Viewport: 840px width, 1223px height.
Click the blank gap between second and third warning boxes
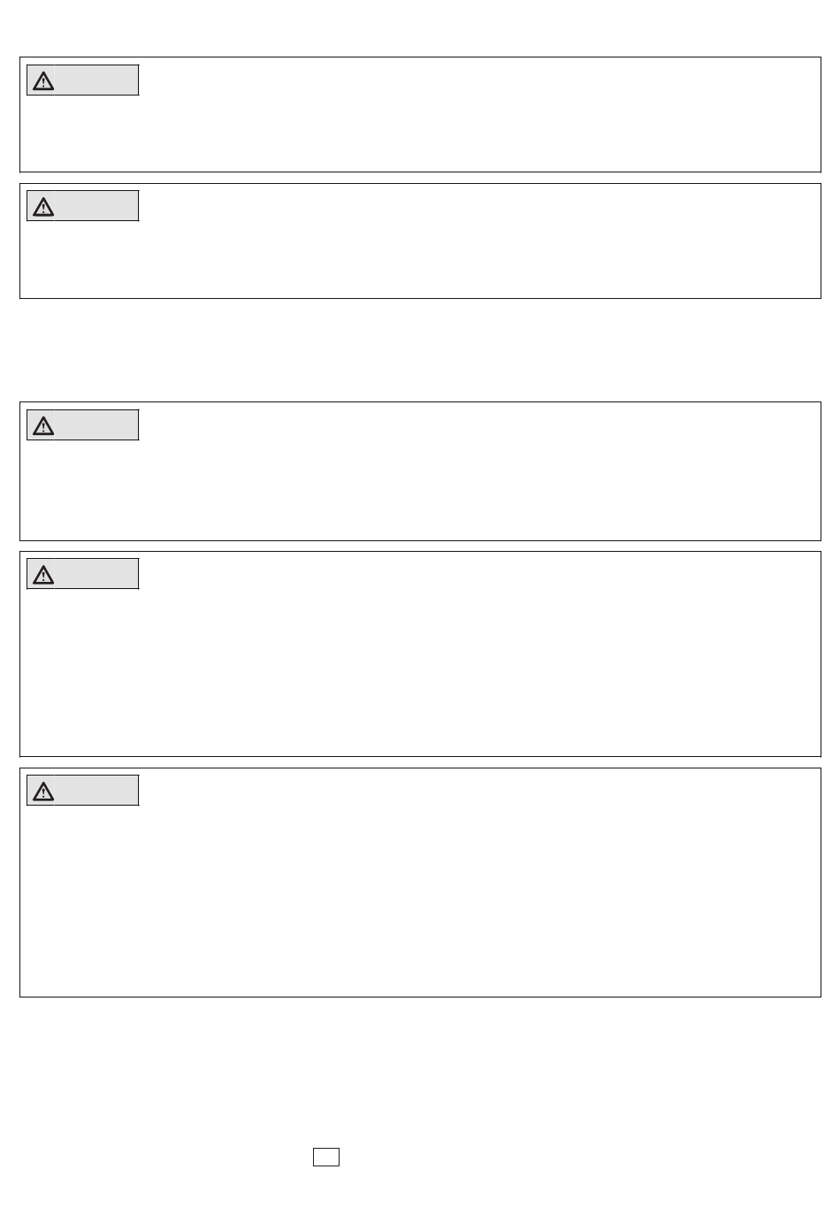click(x=420, y=350)
